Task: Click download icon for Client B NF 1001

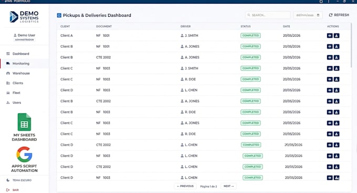Action: click(x=337, y=46)
